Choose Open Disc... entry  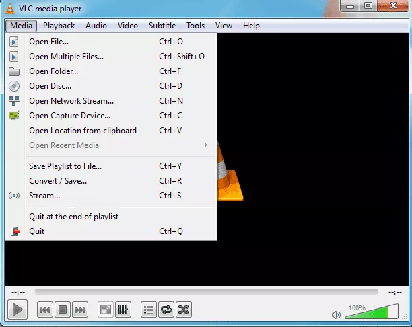pos(111,86)
